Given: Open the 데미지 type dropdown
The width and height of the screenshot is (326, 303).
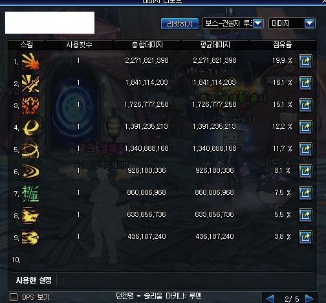Looking at the screenshot, I should pyautogui.click(x=292, y=23).
